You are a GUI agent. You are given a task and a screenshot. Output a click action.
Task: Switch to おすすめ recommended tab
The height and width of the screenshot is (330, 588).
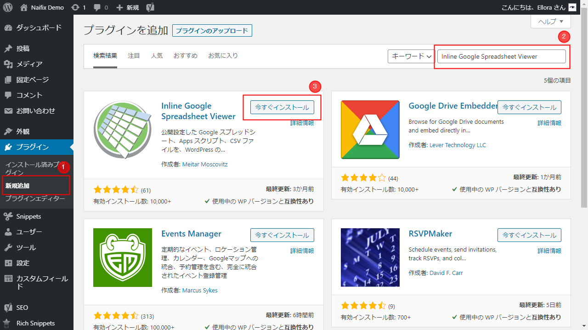coord(186,56)
